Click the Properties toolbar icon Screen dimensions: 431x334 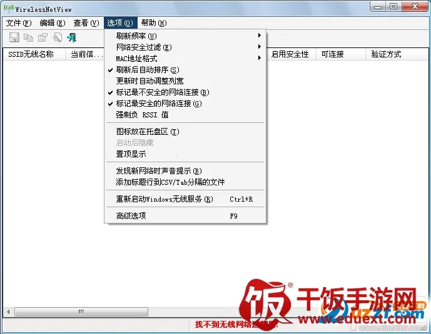43,38
